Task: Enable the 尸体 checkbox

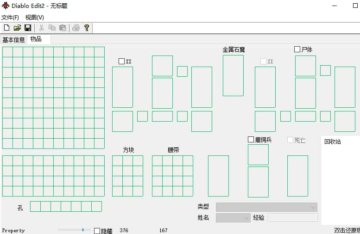Action: coord(297,49)
